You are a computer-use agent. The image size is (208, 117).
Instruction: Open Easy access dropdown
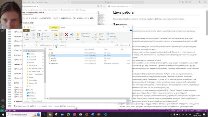tap(86, 36)
